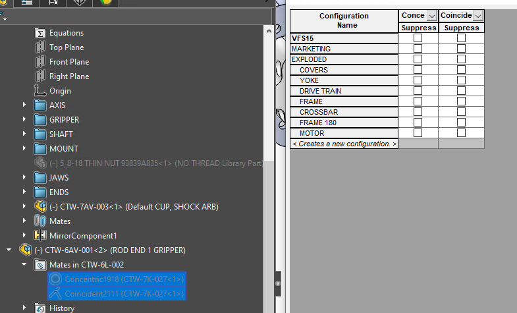Screen dimensions: 517x313
Task: Open the Coincident column dropdown arrow
Action: pos(477,16)
